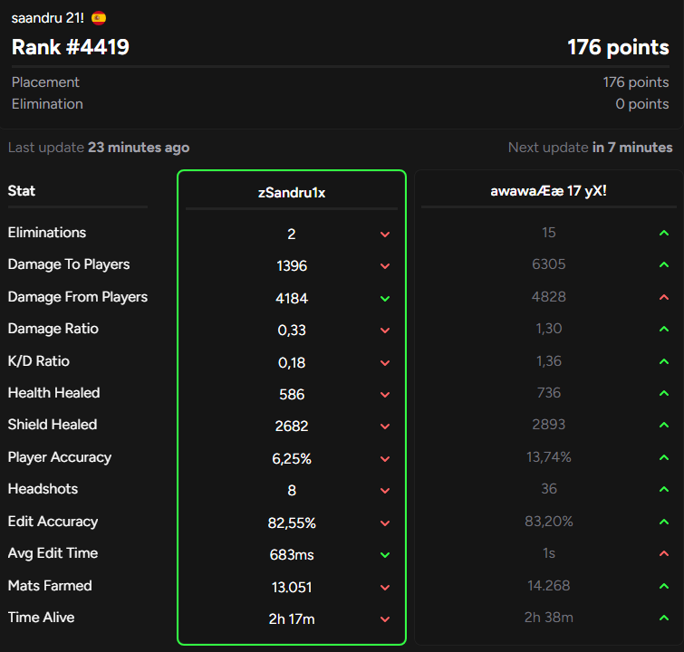
Task: Click the Rank #4419 heading
Action: coord(71,47)
